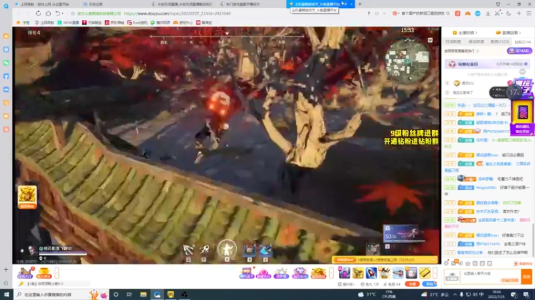This screenshot has width=535, height=300.
Task: Click the search magnifier icon
Action: 448,13
